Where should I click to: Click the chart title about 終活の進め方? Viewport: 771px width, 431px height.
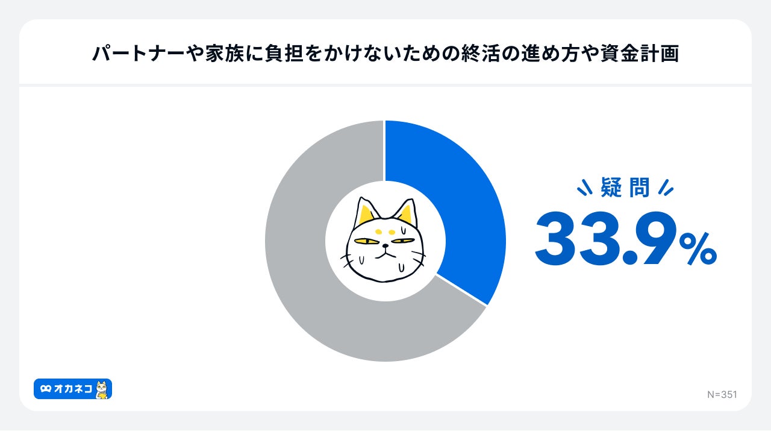[385, 54]
